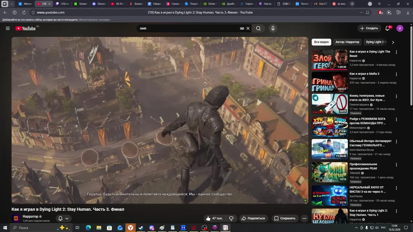Open options for PEAK video
The width and height of the screenshot is (413, 232).
click(x=396, y=165)
